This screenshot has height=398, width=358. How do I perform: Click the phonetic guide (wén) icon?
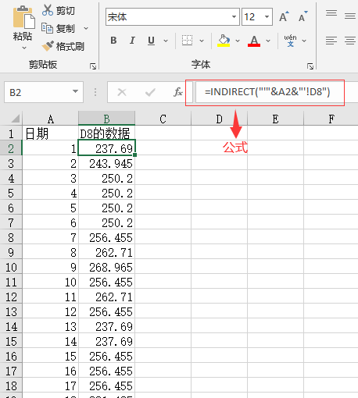click(290, 41)
